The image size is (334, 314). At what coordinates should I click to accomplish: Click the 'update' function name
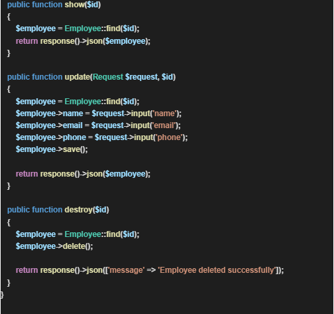[77, 77]
